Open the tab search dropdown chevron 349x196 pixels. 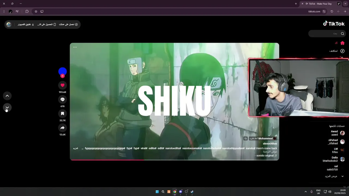tap(345, 4)
